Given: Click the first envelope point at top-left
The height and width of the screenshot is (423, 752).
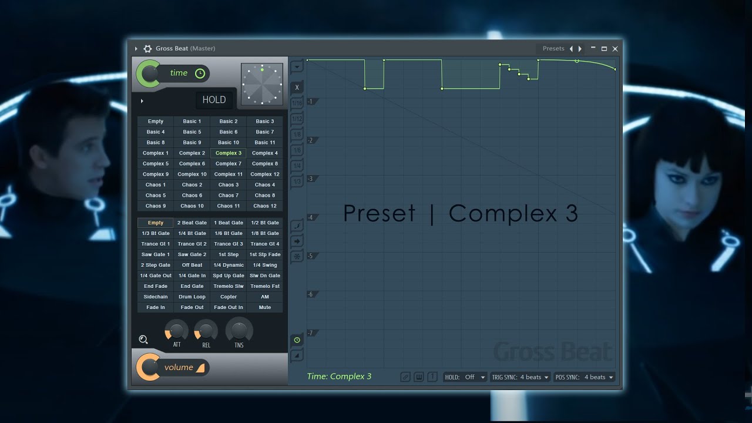Looking at the screenshot, I should [307, 60].
